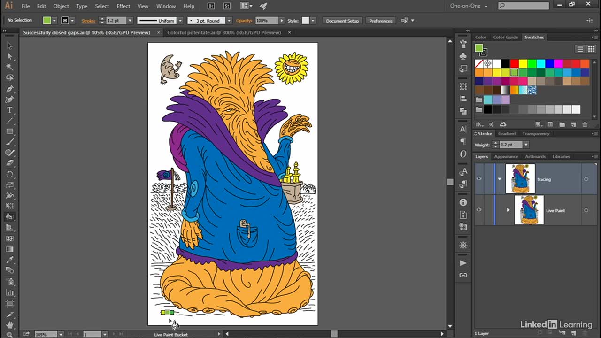Select the Line Segment tool
The width and height of the screenshot is (601, 338).
(x=9, y=121)
